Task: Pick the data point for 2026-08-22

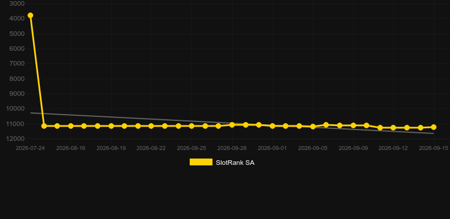Action: (152, 126)
